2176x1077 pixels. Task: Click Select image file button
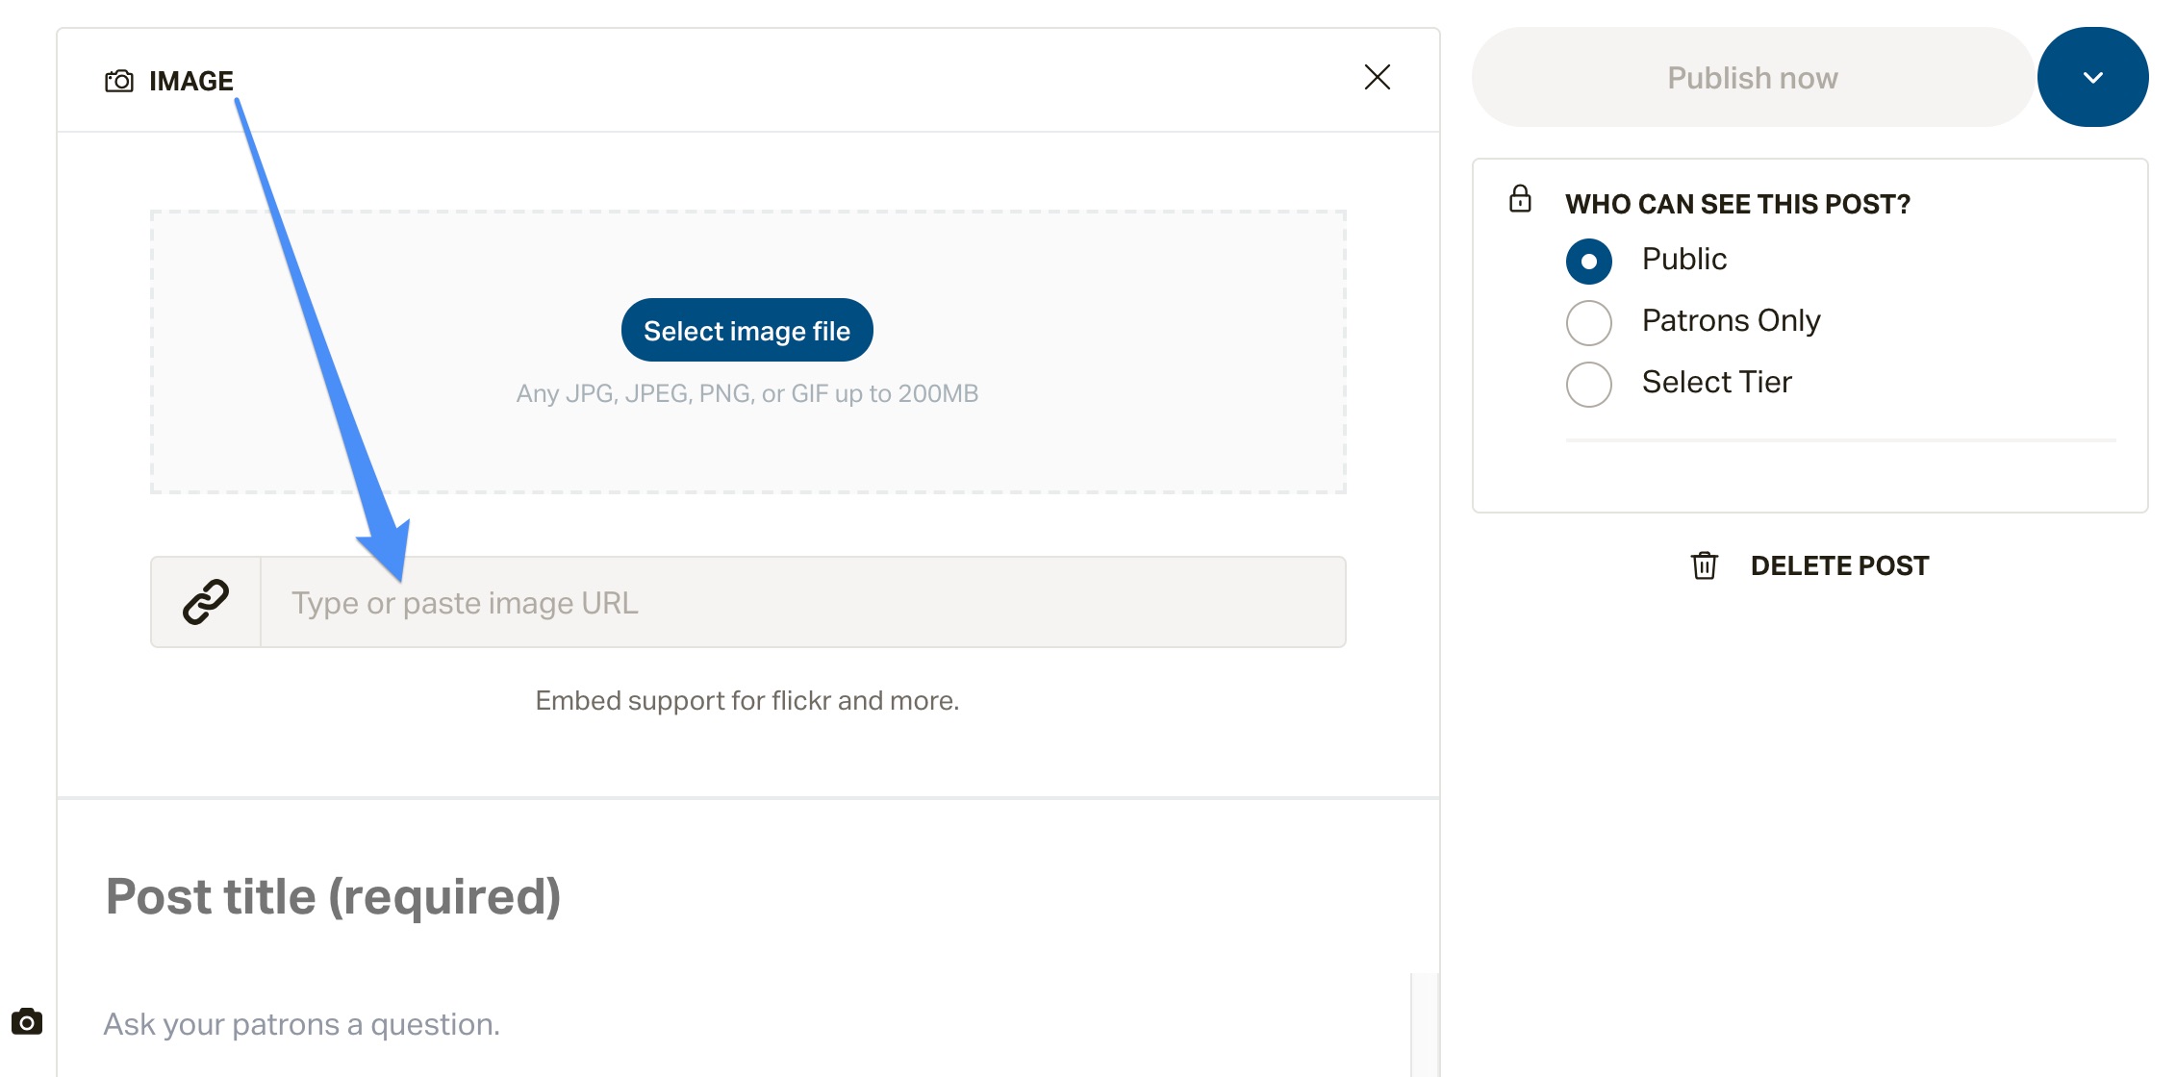(x=747, y=330)
